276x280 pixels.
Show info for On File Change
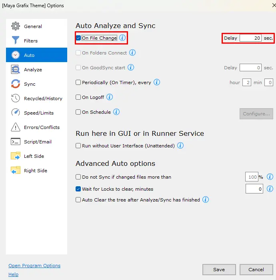coord(122,38)
